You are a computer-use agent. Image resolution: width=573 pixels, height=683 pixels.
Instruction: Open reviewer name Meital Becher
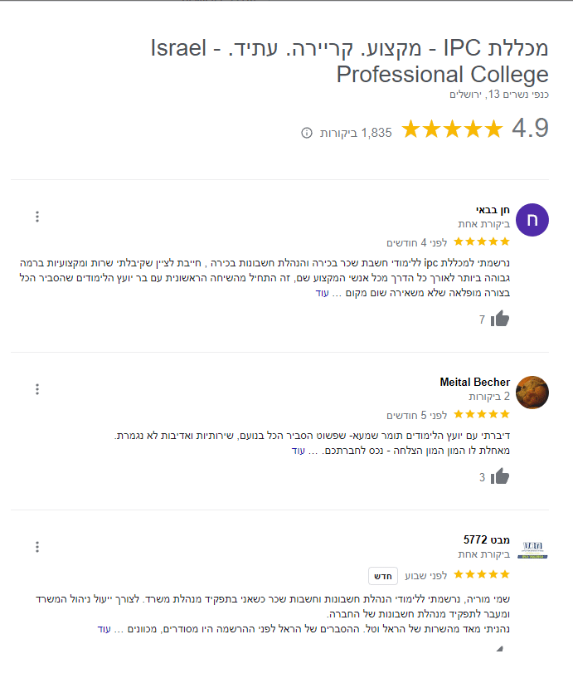click(474, 382)
